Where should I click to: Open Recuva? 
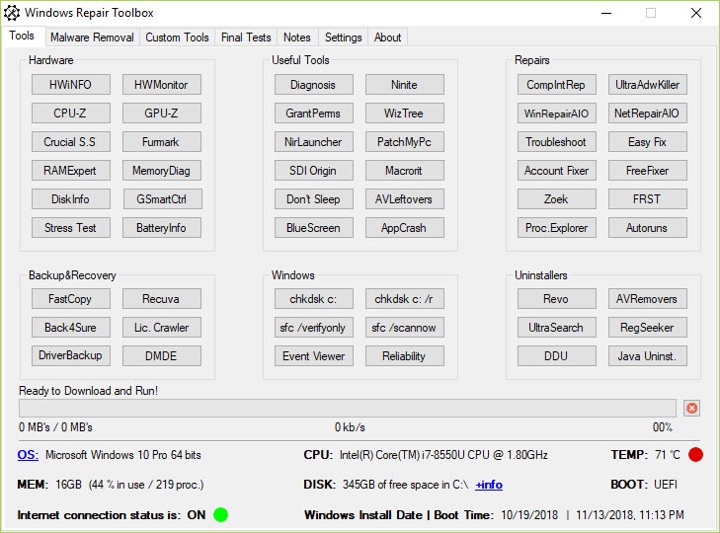pyautogui.click(x=162, y=299)
